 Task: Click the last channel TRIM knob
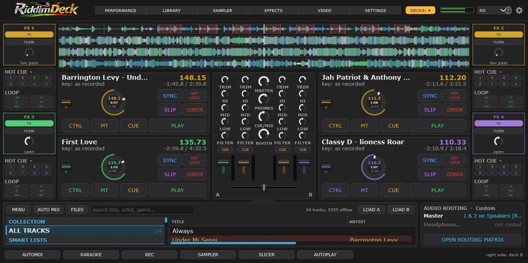point(303,80)
